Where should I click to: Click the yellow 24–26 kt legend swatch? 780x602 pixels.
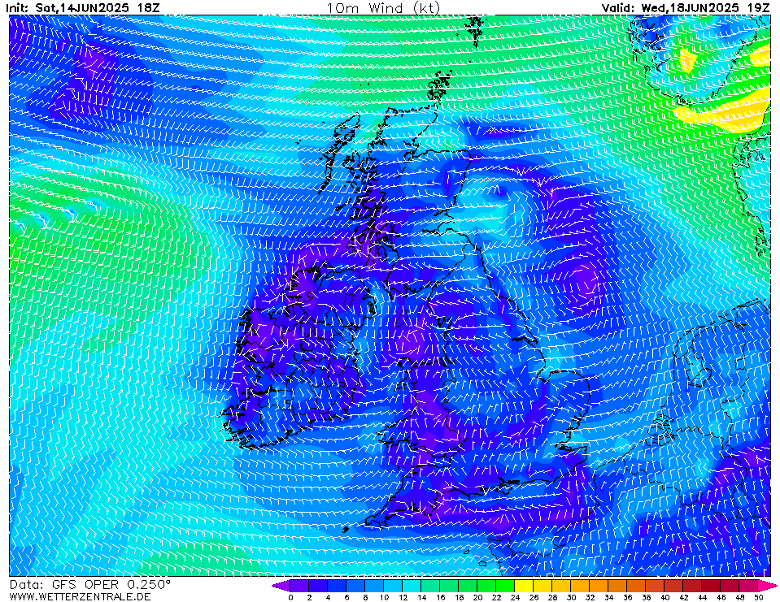click(525, 586)
